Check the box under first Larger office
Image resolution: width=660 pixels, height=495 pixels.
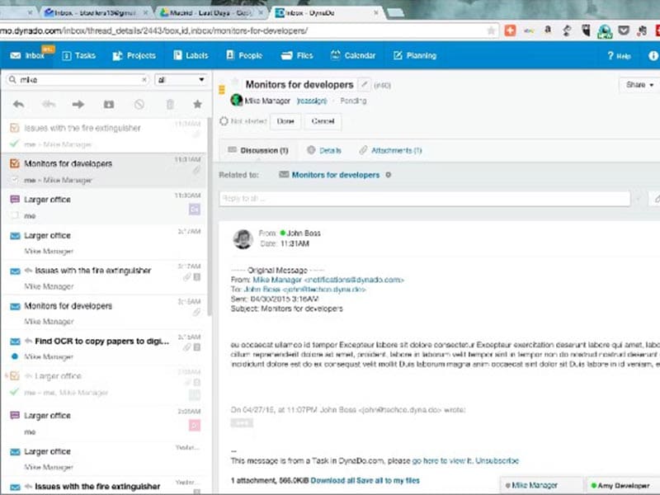click(x=14, y=215)
